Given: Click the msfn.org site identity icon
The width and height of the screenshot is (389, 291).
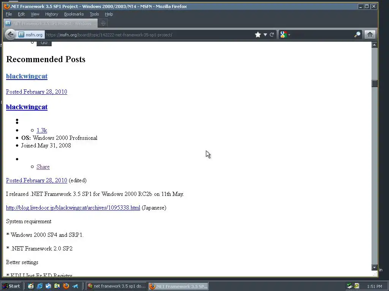Looking at the screenshot, I should [x=21, y=34].
